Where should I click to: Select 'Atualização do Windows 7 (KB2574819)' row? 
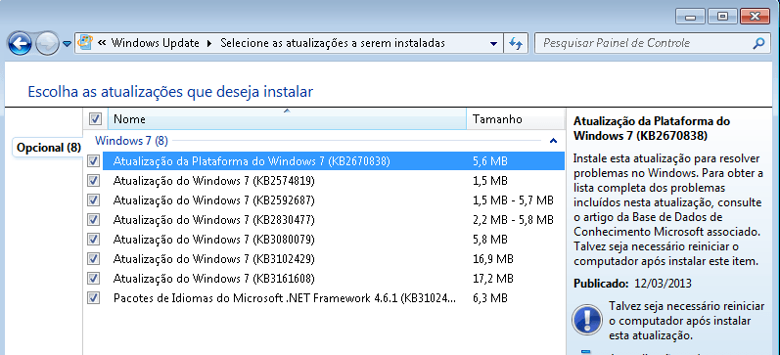334,181
